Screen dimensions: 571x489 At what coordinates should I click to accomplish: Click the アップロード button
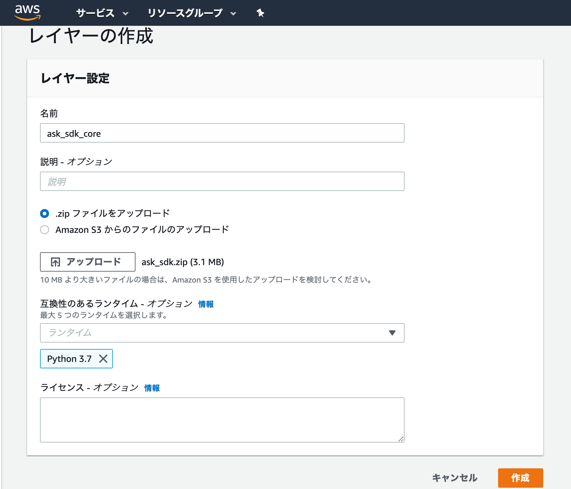[x=87, y=262]
